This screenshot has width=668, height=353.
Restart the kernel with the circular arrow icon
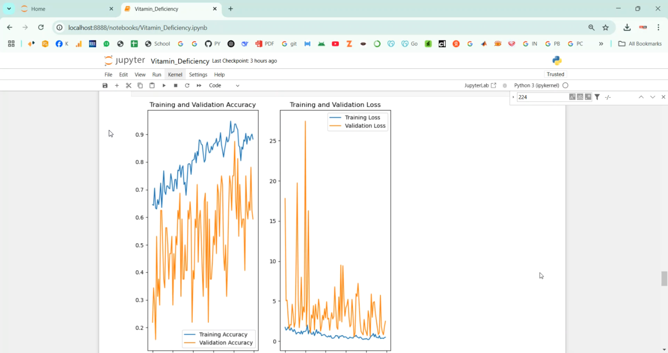click(x=187, y=85)
